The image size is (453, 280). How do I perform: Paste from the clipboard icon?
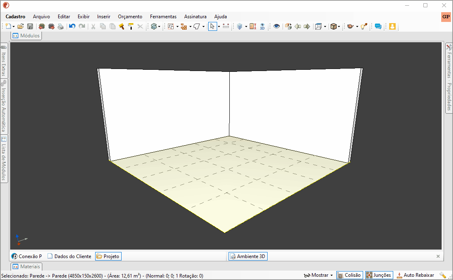[x=112, y=26]
